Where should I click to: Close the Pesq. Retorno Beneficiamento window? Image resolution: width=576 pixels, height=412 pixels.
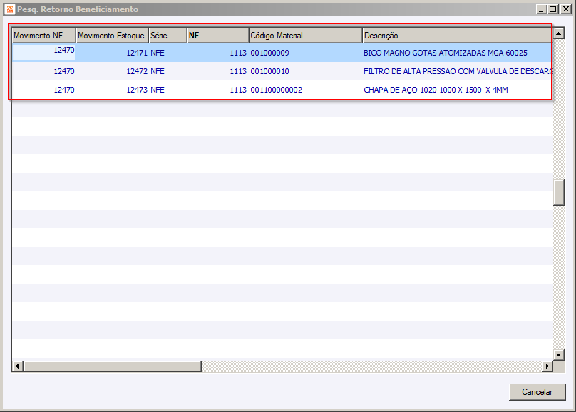click(x=566, y=9)
